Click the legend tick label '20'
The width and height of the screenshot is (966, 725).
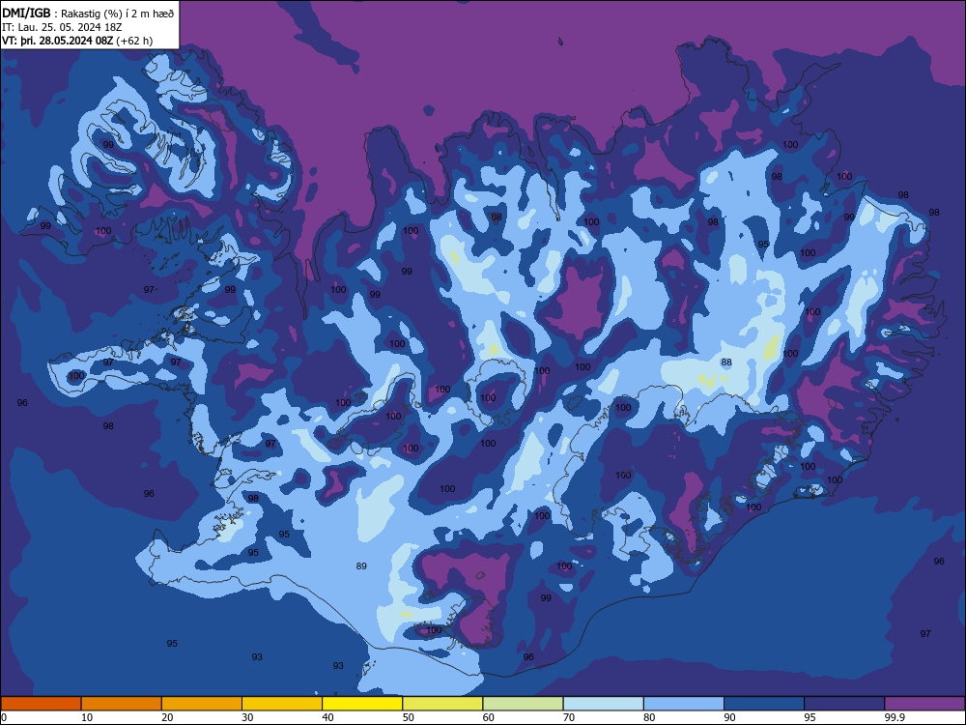167,717
